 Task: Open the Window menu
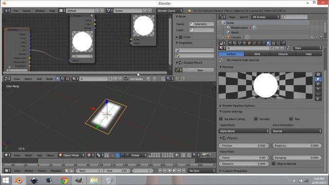40,11
